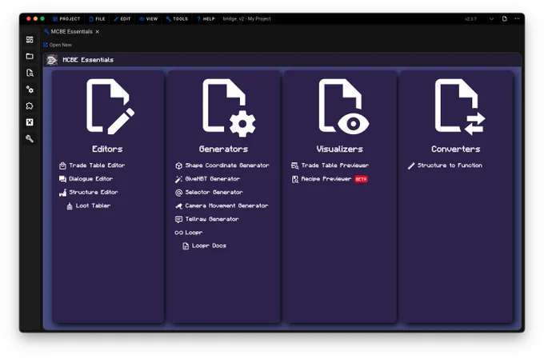Expand the title bar chevron dropdown
Image resolution: width=544 pixels, height=358 pixels.
pyautogui.click(x=492, y=18)
